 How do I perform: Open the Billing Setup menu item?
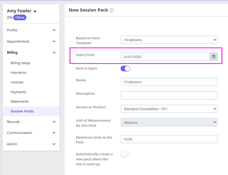20,63
